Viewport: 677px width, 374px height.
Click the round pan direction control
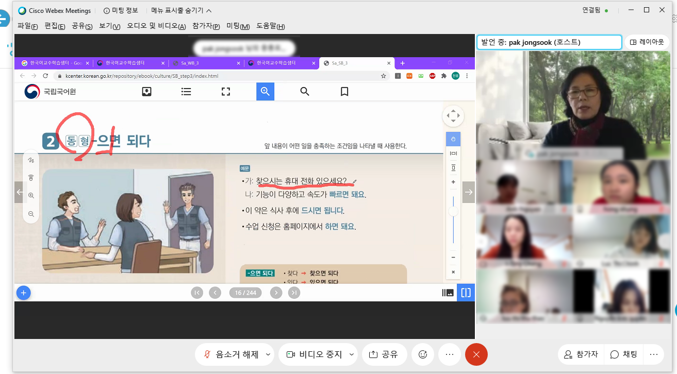pyautogui.click(x=453, y=116)
